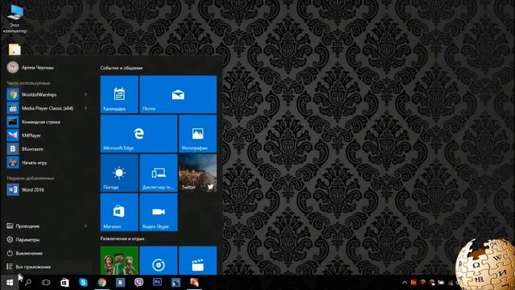Screen dimensions: 515x290
Task: Open Viber from the taskbar
Action: [139, 283]
